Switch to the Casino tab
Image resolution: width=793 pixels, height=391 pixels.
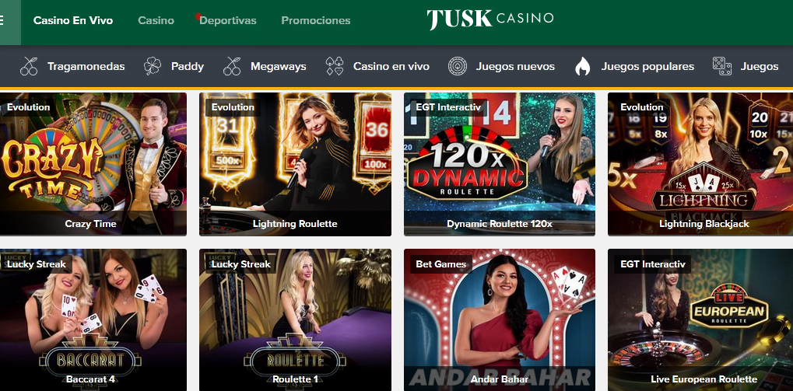coord(156,21)
